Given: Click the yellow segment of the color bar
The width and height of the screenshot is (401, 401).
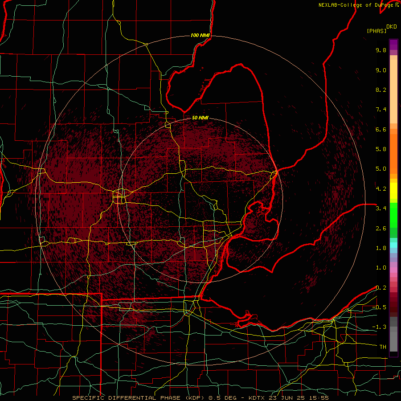Looking at the screenshot, I should 393,191.
